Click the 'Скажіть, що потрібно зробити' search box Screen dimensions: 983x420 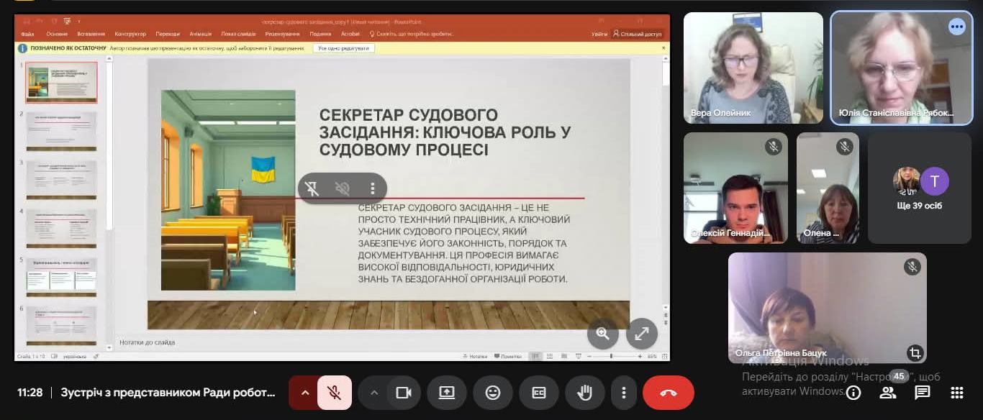[412, 34]
